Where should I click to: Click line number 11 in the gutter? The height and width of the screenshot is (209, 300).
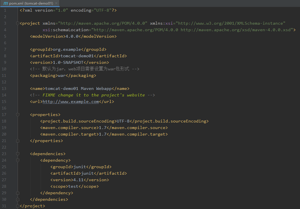pos(4,75)
